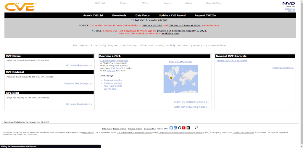Open the Contact Us footer link
Viewport: 303px width, 148px height.
149,129
